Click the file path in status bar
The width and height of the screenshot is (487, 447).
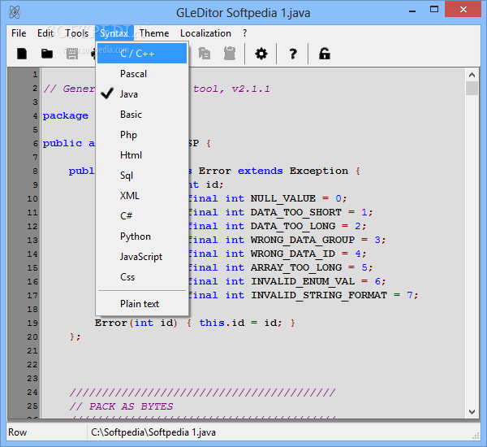click(153, 432)
